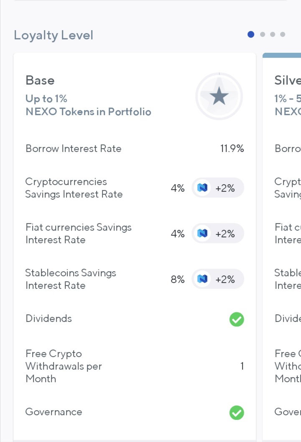This screenshot has width=301, height=442.
Task: Select the Base loyalty level title
Action: pos(40,80)
